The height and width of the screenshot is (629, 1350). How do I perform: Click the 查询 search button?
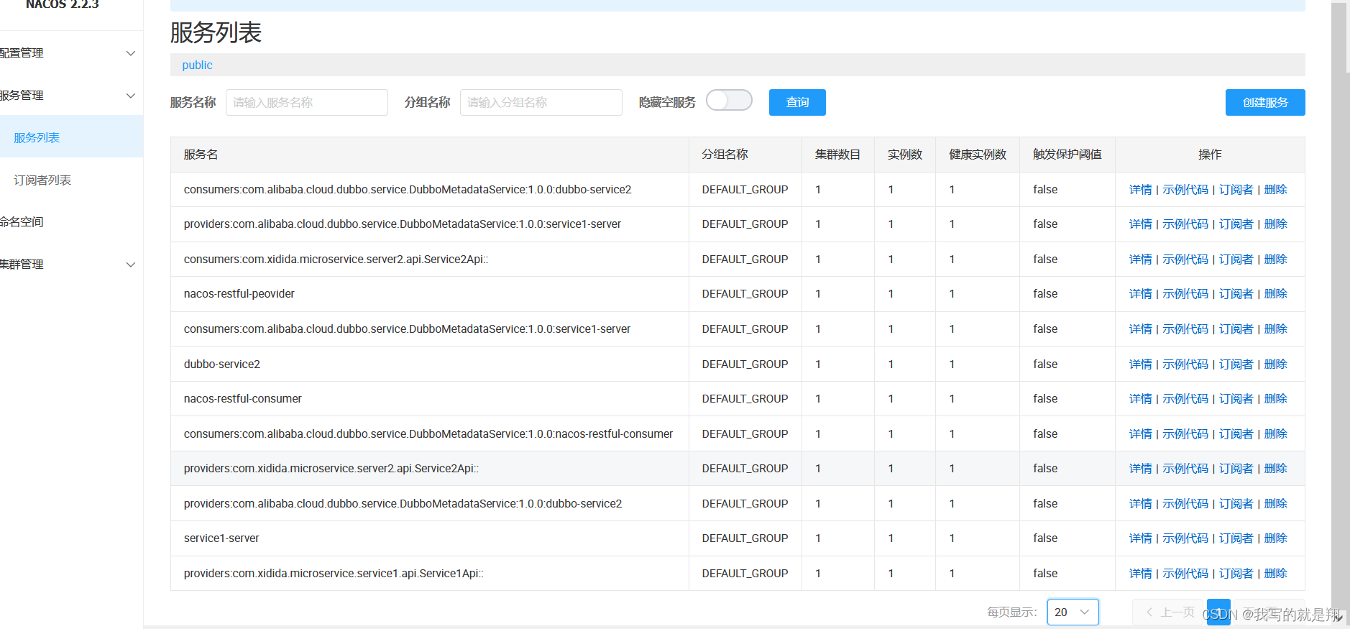pyautogui.click(x=797, y=102)
